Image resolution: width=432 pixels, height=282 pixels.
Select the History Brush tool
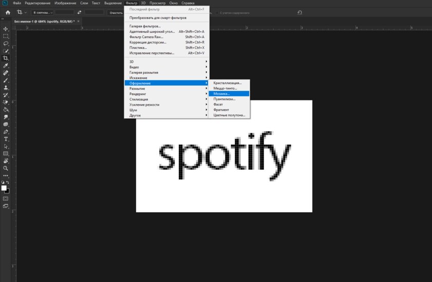coord(6,95)
